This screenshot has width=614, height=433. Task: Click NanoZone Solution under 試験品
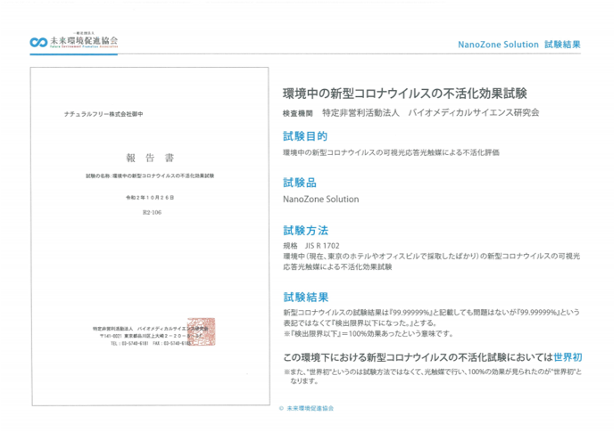[x=320, y=200]
